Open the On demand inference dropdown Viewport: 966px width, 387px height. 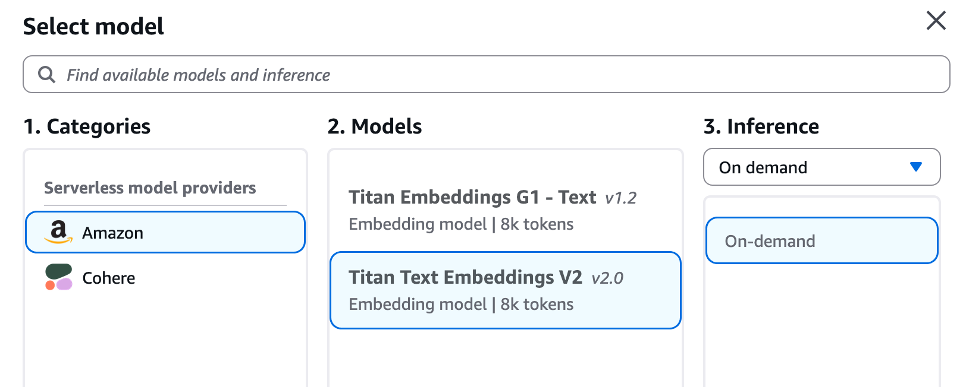821,167
